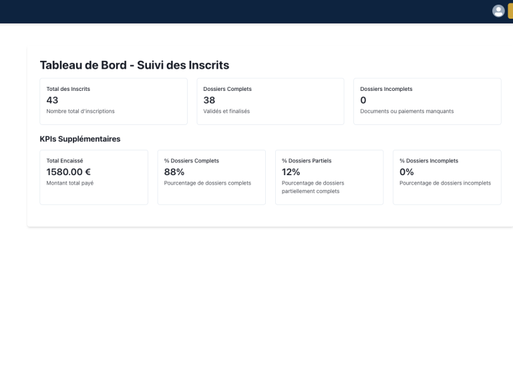Click the 12% partial dossiers value
Viewport: 513px width, 385px height.
[x=291, y=172]
